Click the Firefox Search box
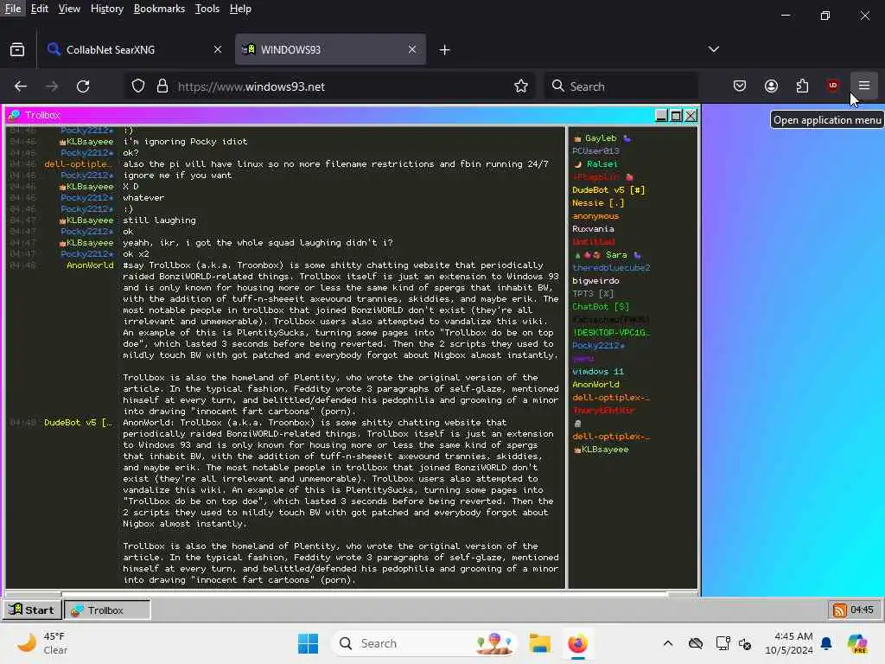Screen dimensions: 885x664 click(621, 86)
